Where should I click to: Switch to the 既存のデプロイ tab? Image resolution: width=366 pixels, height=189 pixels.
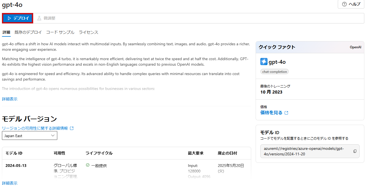point(28,32)
